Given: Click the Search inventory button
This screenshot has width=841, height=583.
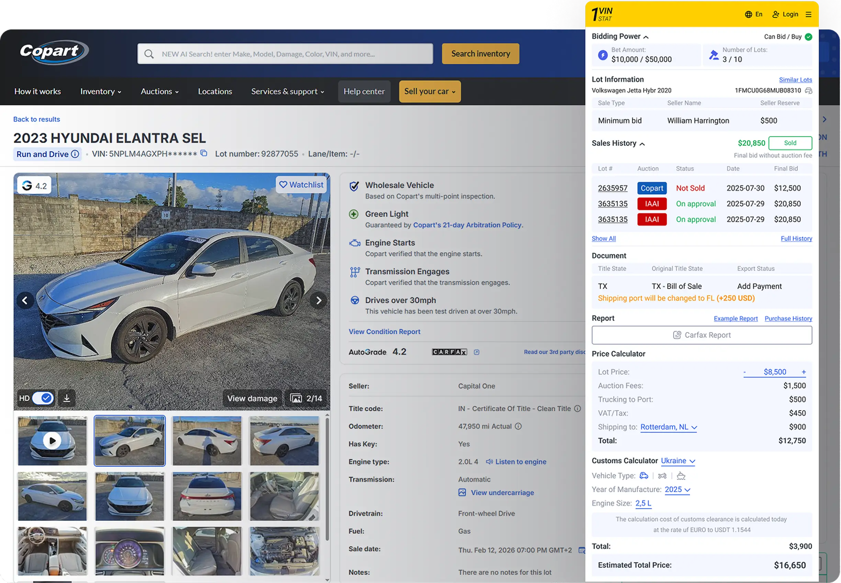Looking at the screenshot, I should click(480, 54).
